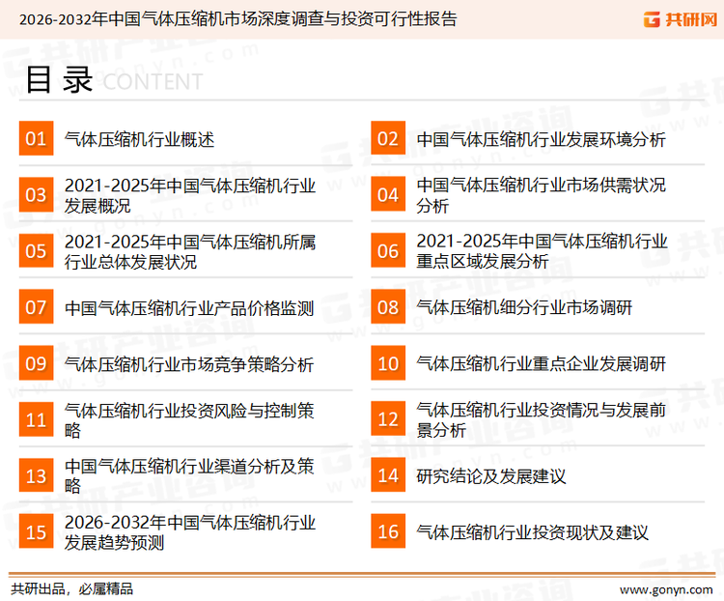Screen dimensions: 724x601
Task: Click the grey CONTENT heading text
Action: (x=153, y=82)
